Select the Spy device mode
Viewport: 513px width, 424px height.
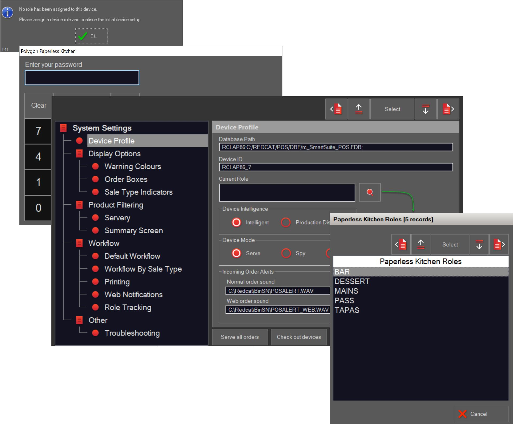(x=286, y=253)
